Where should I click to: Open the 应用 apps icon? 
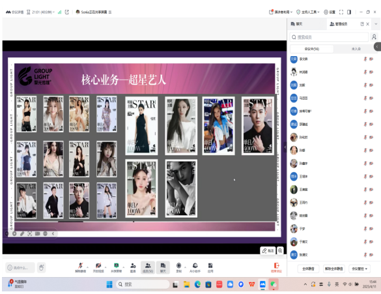(210, 267)
